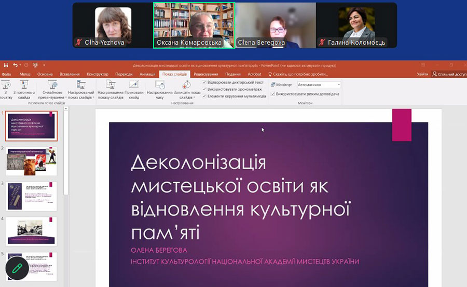467x287 pixels.
Task: Click Set Up Slide Show icon
Action: click(111, 88)
